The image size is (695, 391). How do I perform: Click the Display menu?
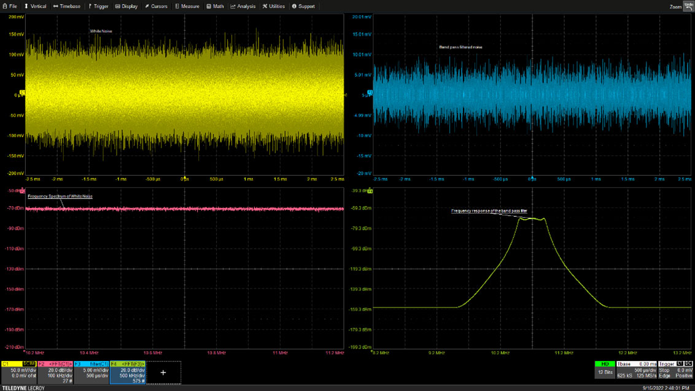coord(126,6)
